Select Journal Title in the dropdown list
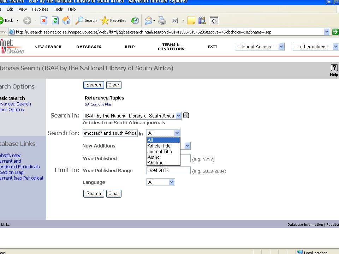Viewport: 339px width, 254px height. pos(163,151)
